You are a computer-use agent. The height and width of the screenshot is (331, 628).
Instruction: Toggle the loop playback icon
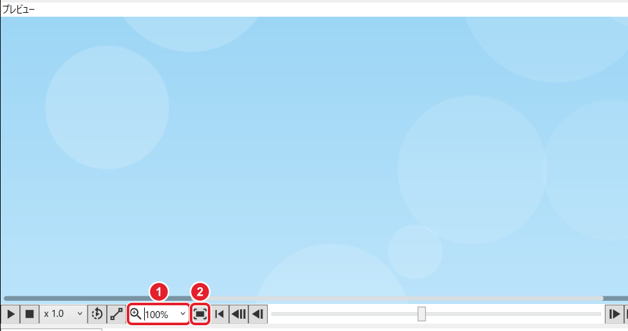[x=97, y=314]
